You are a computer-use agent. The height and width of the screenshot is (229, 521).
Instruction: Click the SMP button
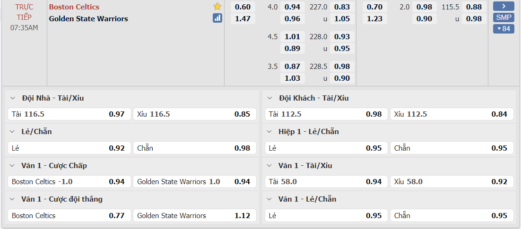pos(504,17)
